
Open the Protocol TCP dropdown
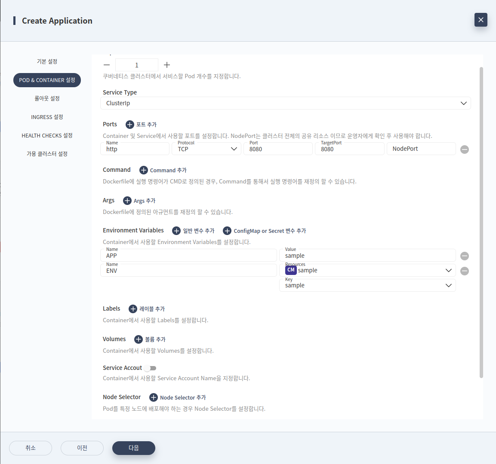pos(206,149)
